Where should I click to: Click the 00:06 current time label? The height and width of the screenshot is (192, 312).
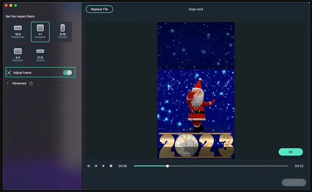click(122, 166)
